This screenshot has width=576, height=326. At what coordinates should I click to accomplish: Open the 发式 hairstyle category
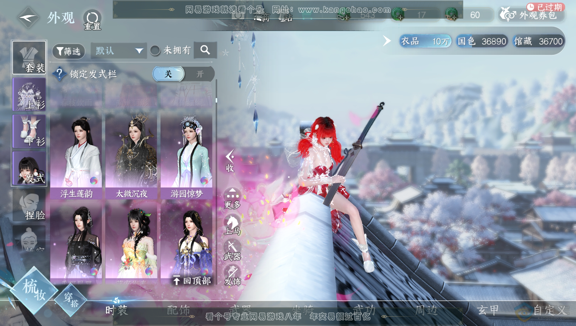29,168
